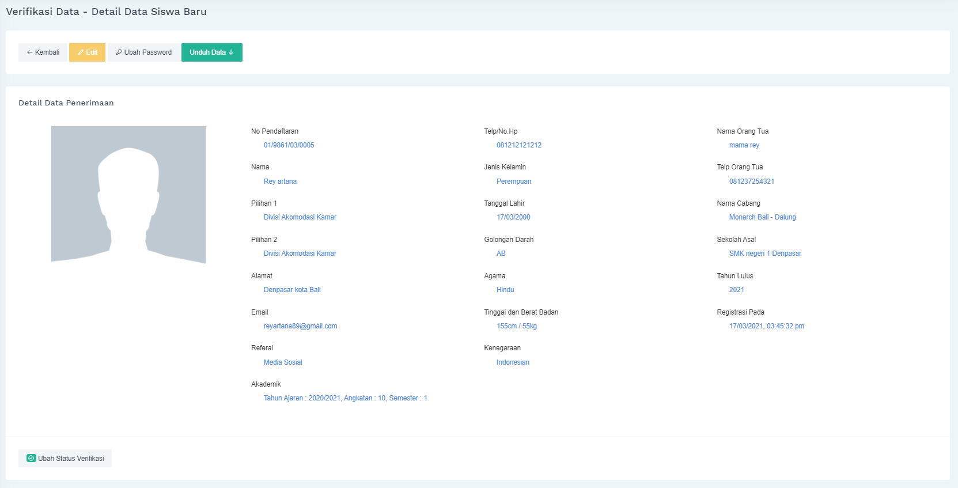This screenshot has height=488, width=958.
Task: Click the pencil icon on Edit button
Action: click(x=81, y=52)
